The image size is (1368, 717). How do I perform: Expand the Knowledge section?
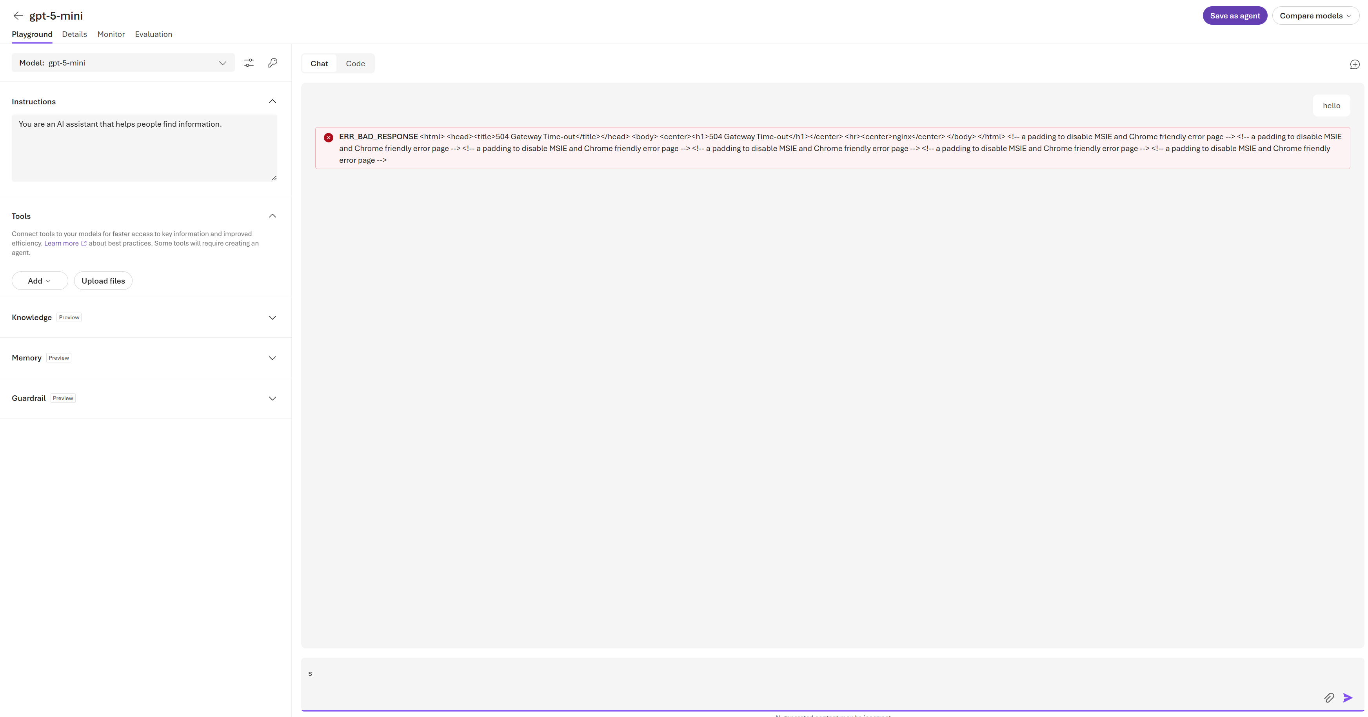(273, 318)
